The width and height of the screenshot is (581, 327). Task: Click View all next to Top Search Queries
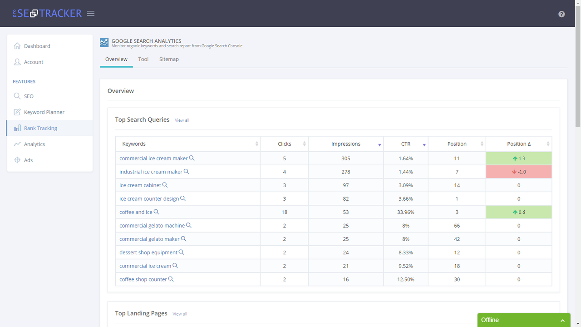(182, 120)
